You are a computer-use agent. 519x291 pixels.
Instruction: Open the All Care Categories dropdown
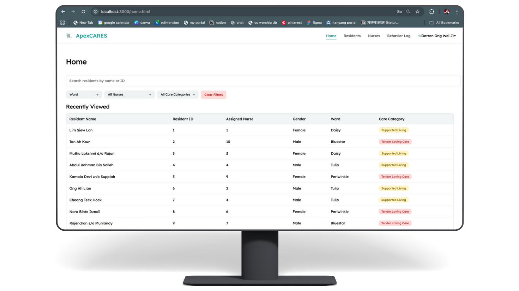pos(177,95)
